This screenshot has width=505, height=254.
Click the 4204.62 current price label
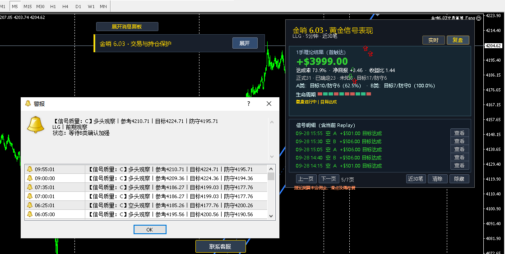point(493,45)
